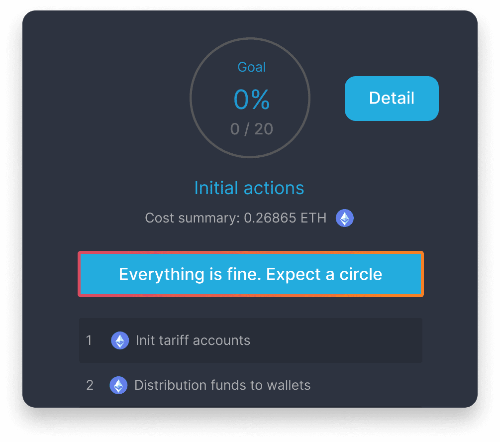This screenshot has width=500, height=442.
Task: Click Ethereum icon in Init tariff accounts row
Action: click(119, 340)
